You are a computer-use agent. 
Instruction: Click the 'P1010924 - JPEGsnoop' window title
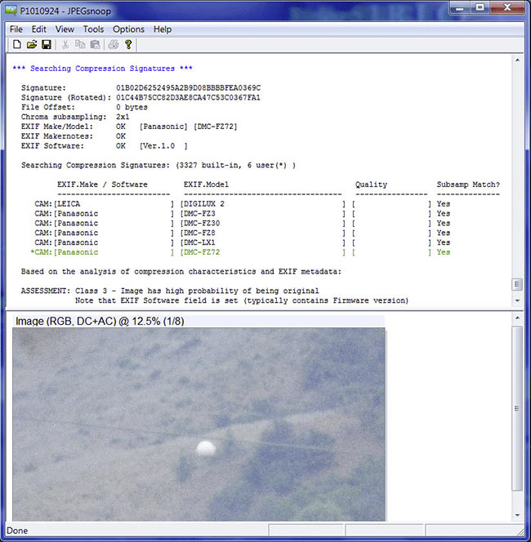[65, 11]
